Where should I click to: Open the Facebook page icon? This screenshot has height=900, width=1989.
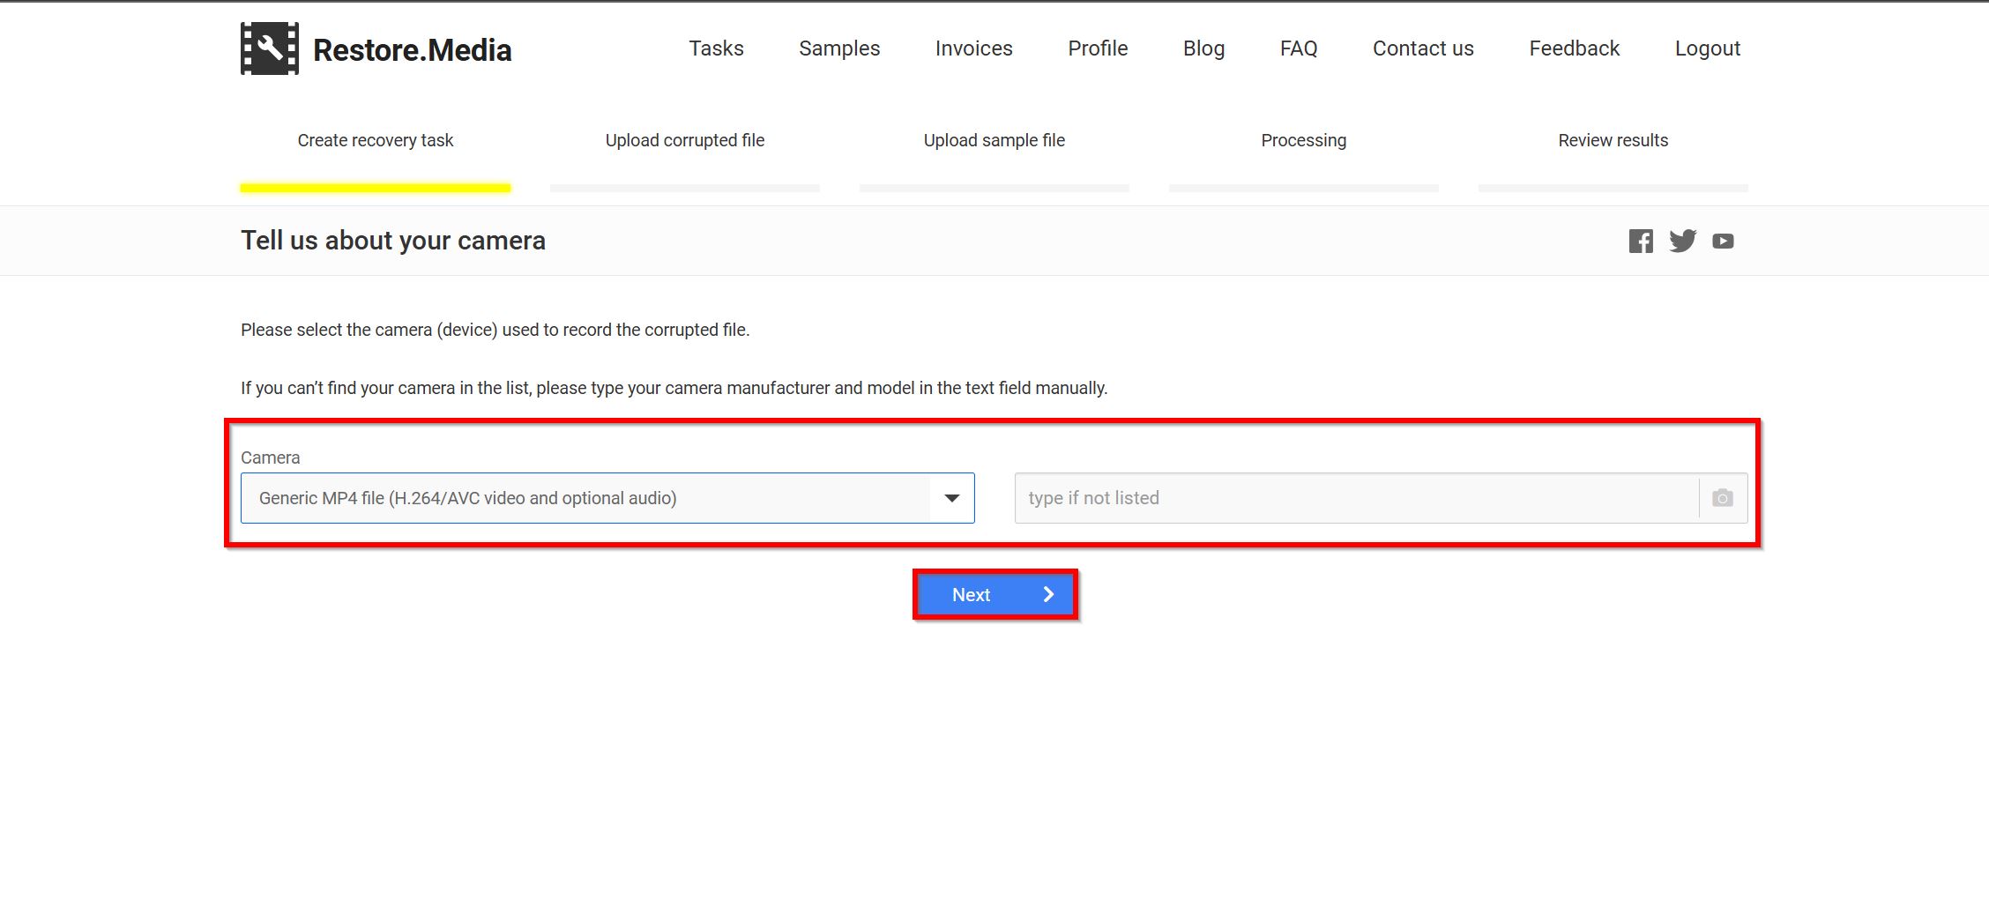[1641, 242]
